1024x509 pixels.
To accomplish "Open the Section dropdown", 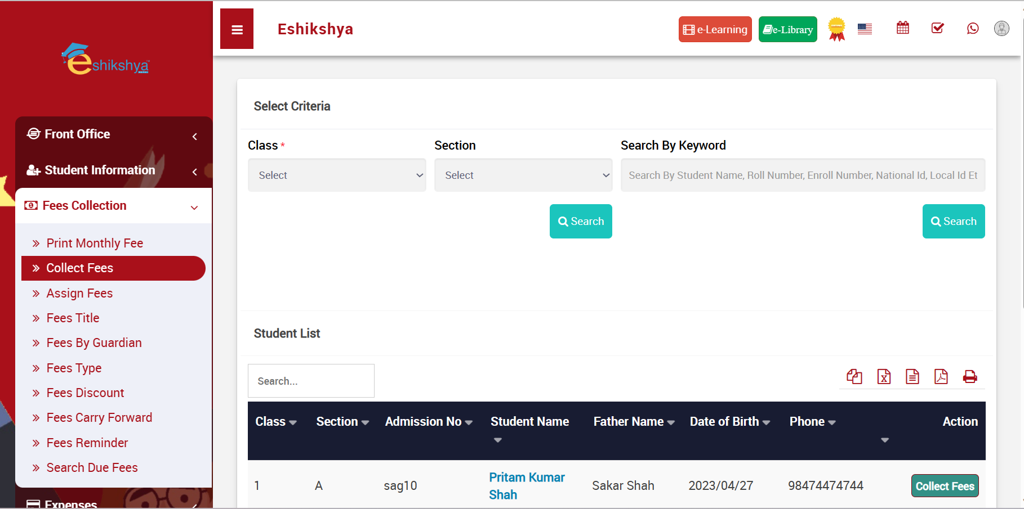I will pos(523,175).
